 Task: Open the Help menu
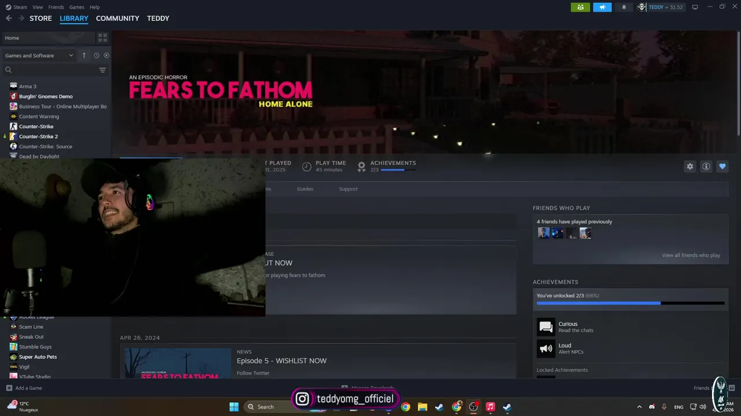(x=94, y=7)
